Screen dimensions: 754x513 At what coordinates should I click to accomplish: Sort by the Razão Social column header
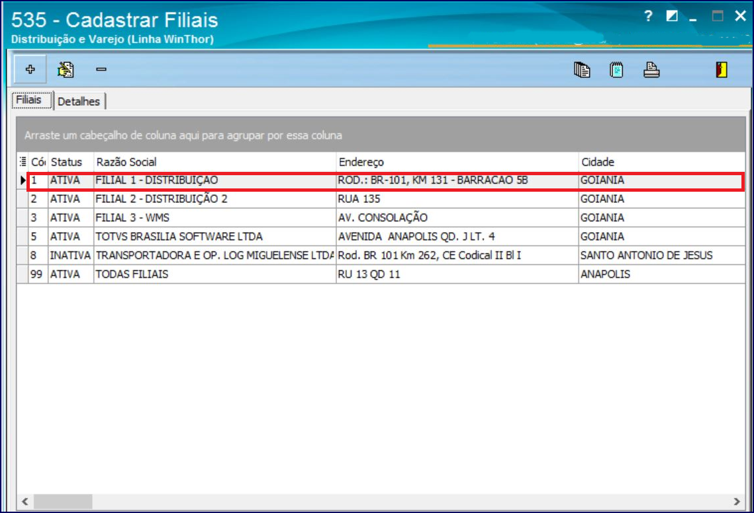(x=214, y=162)
